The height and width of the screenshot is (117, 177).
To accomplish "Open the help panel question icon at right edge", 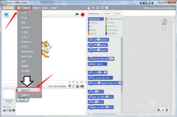I will click(x=174, y=18).
